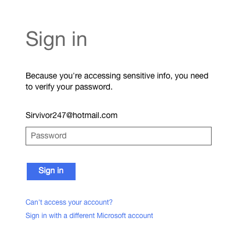Click the word Password inside the text box
Viewport: 243px width, 232px height.
(49, 135)
